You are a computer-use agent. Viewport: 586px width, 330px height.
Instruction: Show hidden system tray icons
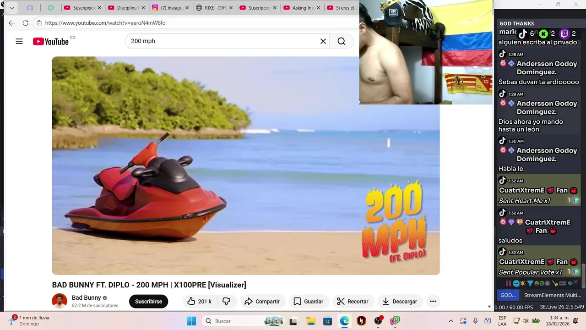pos(451,321)
